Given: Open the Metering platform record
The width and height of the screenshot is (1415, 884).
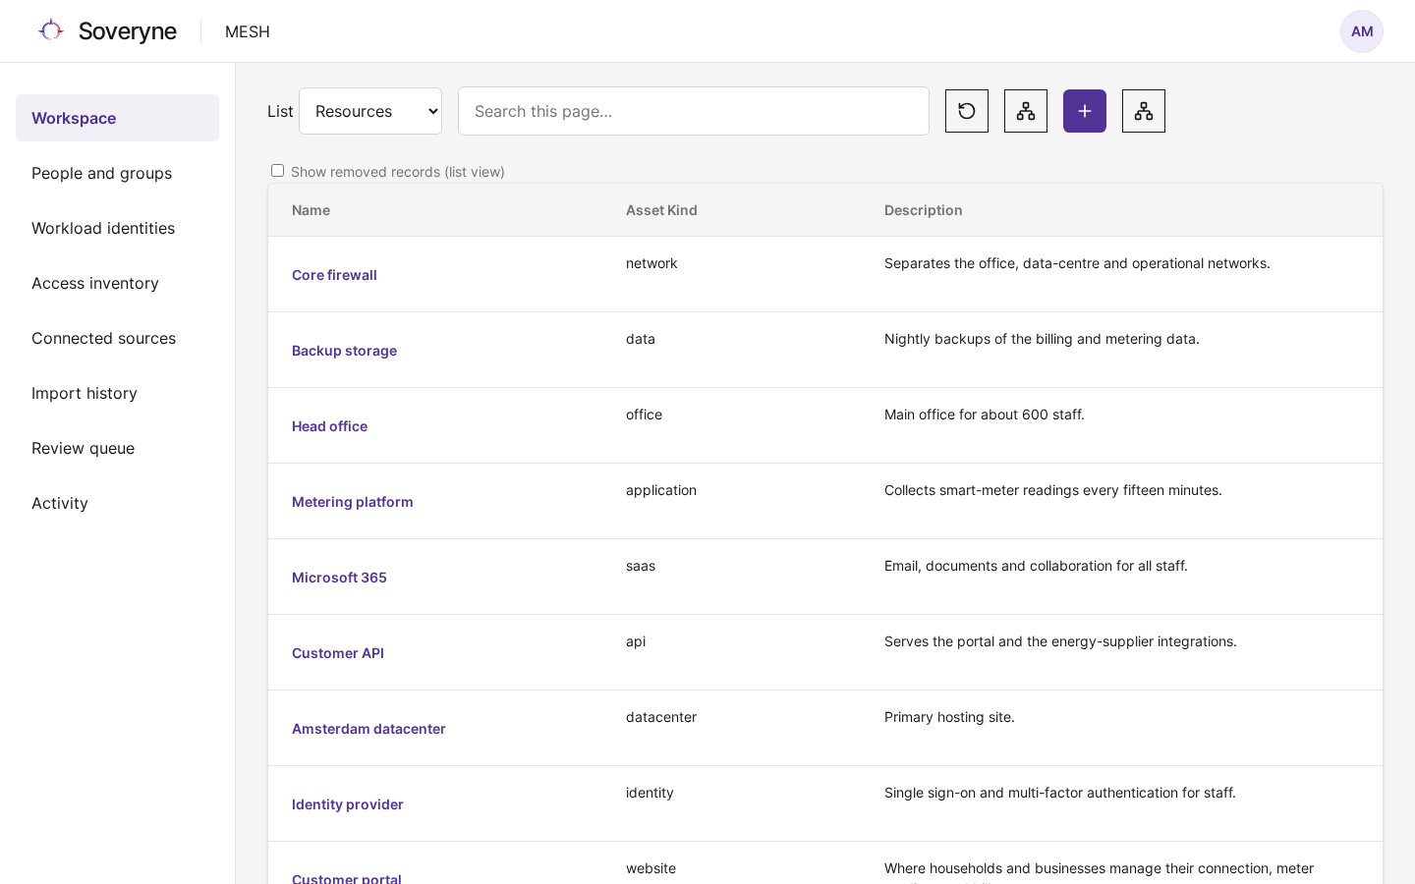Looking at the screenshot, I should 353,502.
